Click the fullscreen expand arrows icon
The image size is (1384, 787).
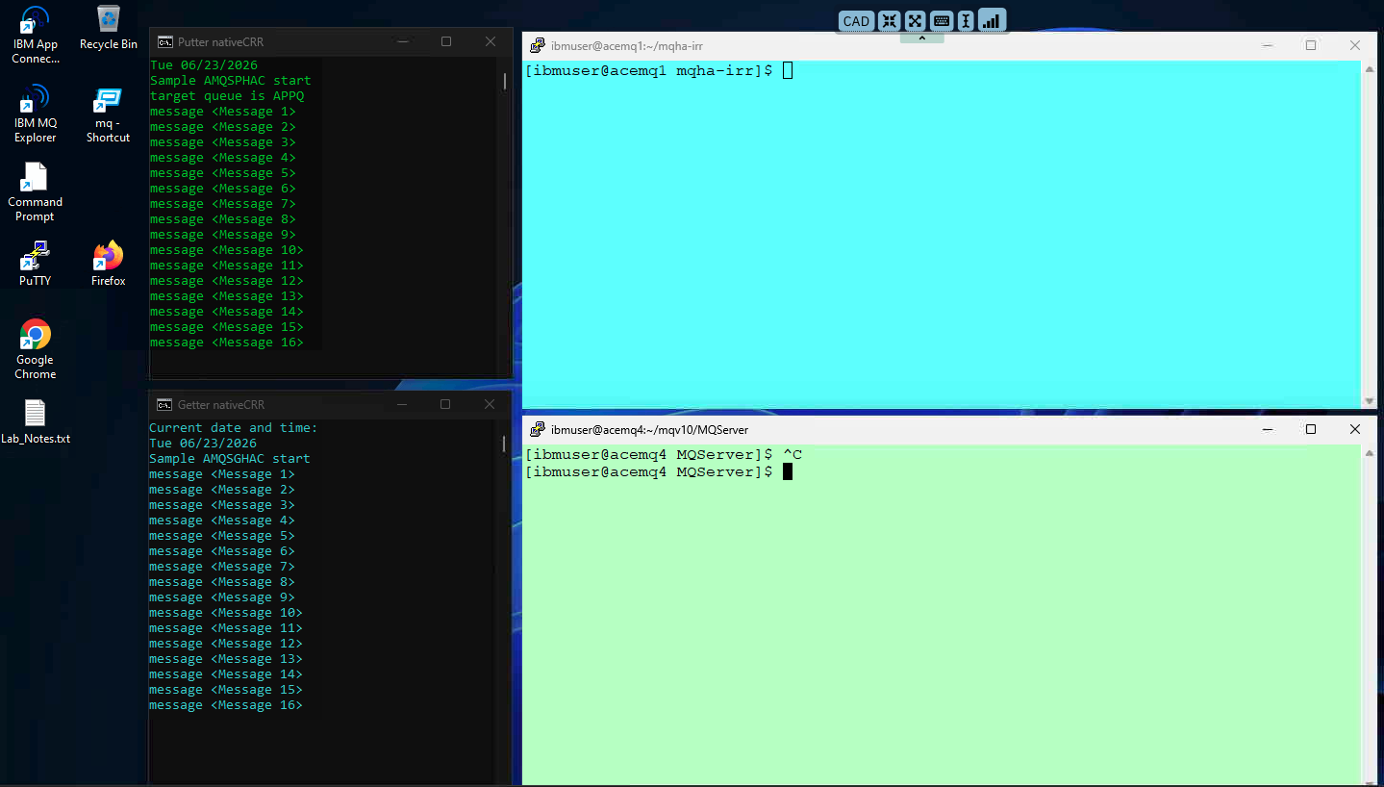pyautogui.click(x=915, y=21)
